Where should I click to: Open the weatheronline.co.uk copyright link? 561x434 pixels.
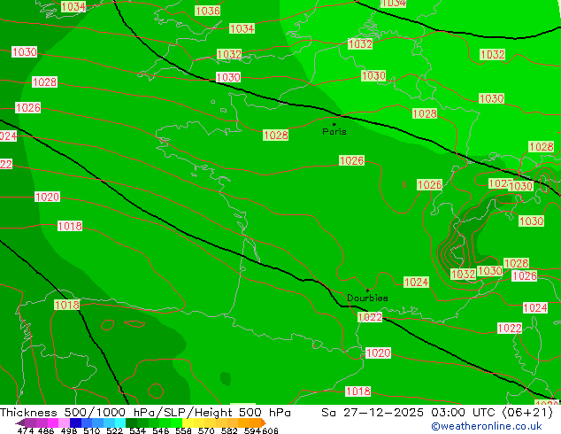pos(487,426)
